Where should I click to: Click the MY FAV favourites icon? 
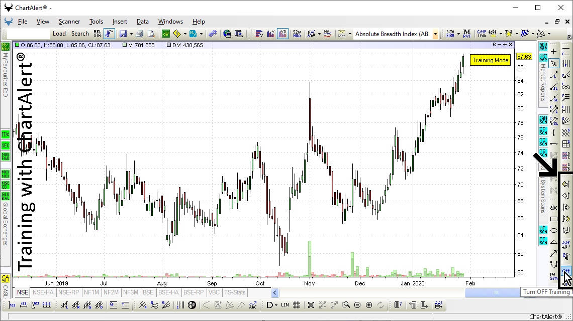click(x=5, y=47)
